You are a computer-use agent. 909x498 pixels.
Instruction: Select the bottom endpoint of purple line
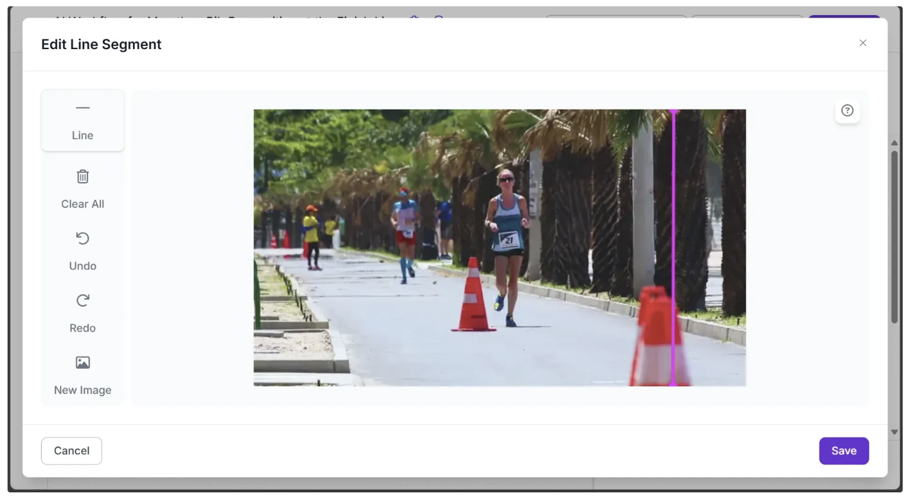coord(673,383)
